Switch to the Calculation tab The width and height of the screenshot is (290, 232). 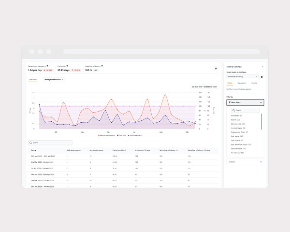242,83
